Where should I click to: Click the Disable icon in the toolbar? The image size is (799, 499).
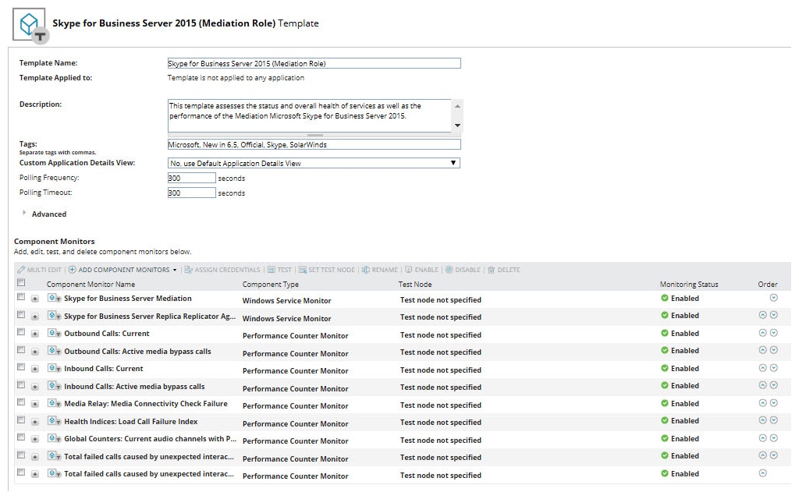[450, 271]
